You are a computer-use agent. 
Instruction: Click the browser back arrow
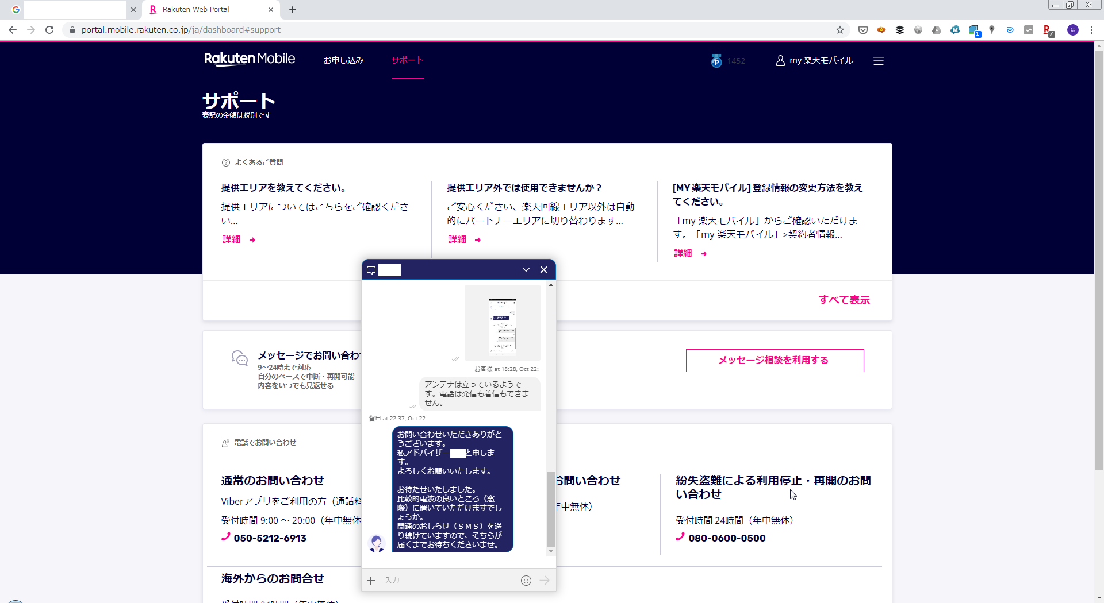[x=13, y=30]
